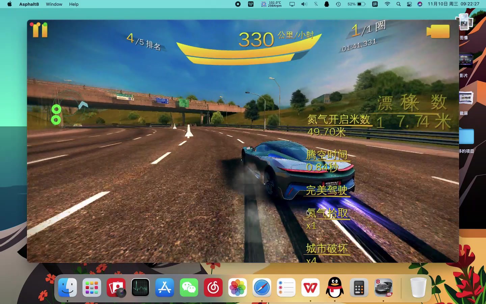Viewport: 486px width, 304px height.
Task: Select the 截屏 desktop stack
Action: (x=466, y=98)
